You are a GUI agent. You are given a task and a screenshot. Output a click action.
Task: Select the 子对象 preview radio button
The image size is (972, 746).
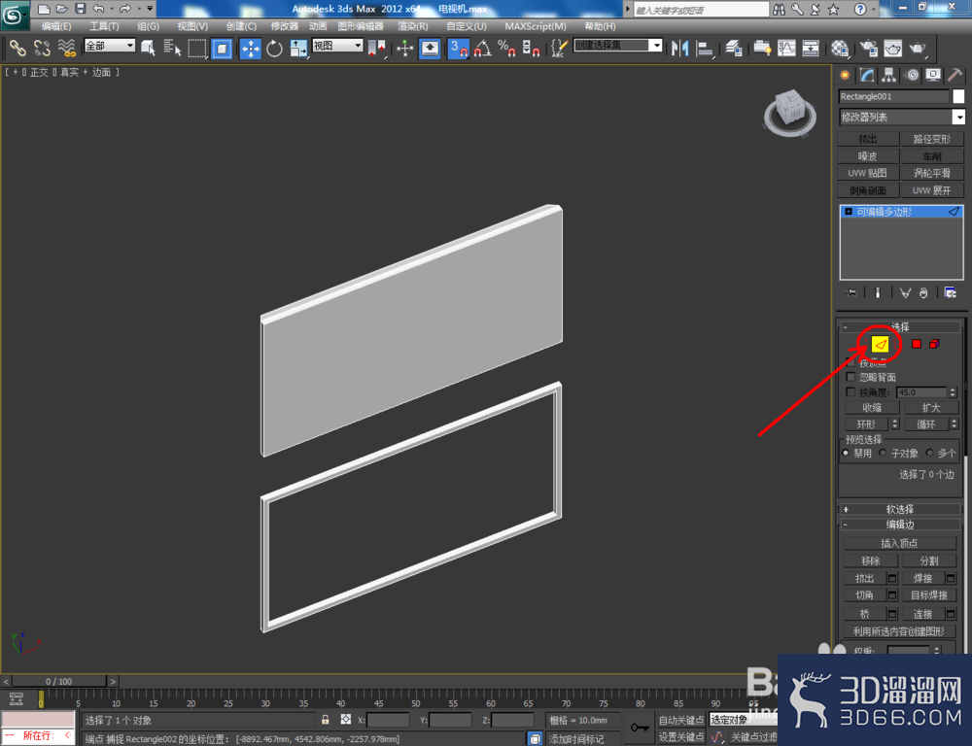coord(883,453)
